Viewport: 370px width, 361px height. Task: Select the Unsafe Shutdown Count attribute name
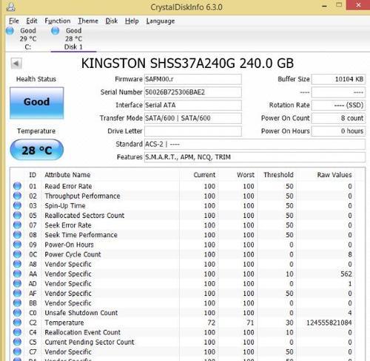pos(81,313)
